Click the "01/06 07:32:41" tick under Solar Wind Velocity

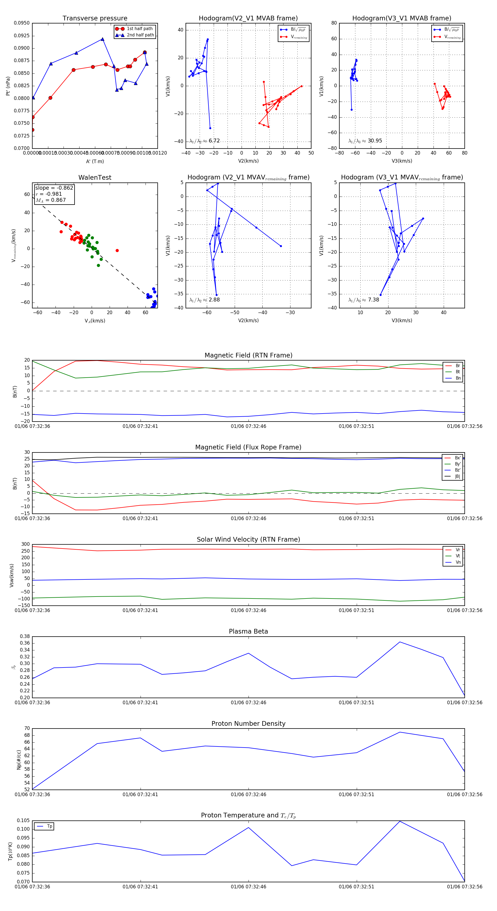point(141,610)
